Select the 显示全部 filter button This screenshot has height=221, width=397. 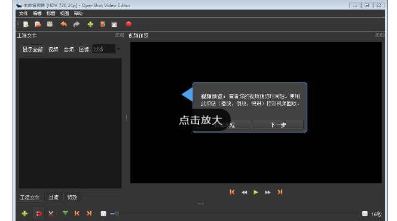tap(33, 50)
